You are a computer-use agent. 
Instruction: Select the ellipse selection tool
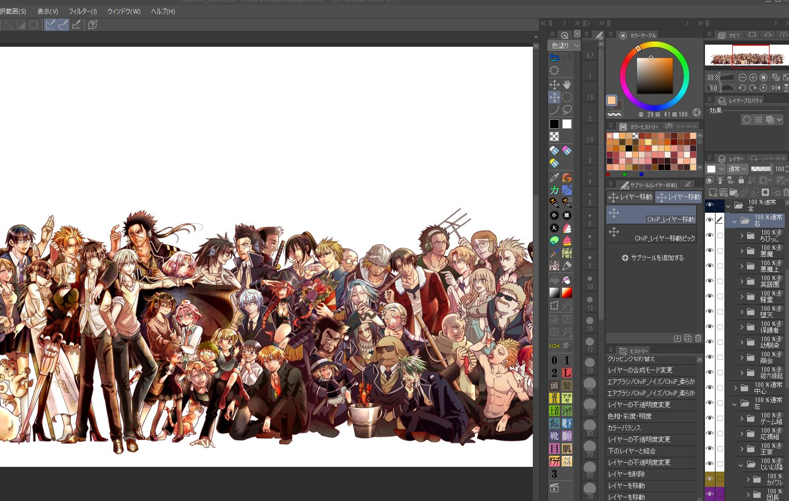pos(567,97)
